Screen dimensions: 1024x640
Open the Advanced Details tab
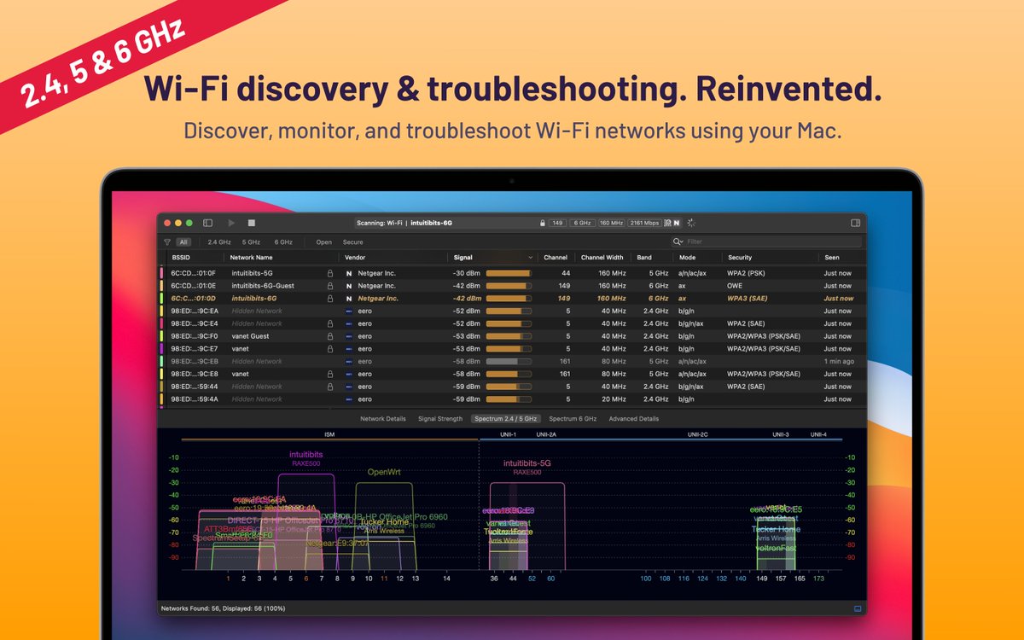(632, 419)
